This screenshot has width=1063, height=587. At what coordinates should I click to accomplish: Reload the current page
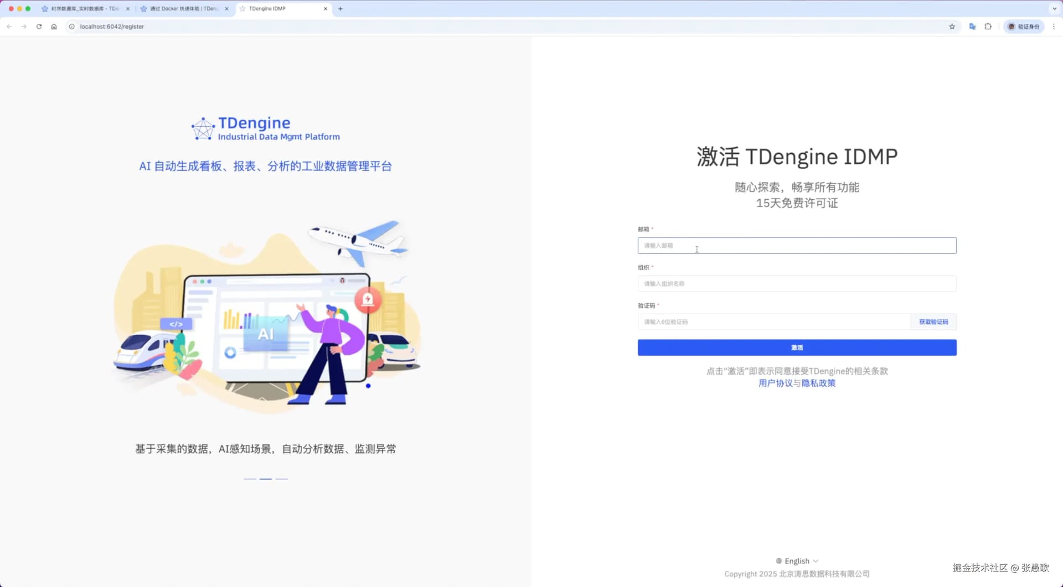[39, 27]
